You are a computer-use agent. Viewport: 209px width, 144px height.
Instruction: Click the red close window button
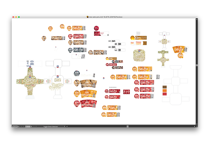(x=13, y=17)
